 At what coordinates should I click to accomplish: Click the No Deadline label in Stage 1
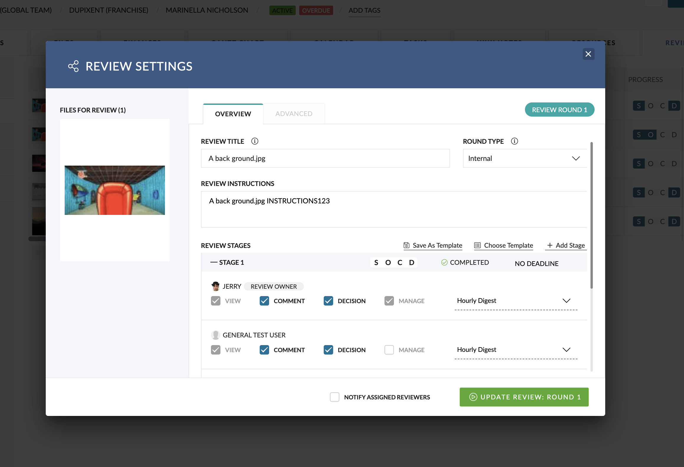point(537,263)
